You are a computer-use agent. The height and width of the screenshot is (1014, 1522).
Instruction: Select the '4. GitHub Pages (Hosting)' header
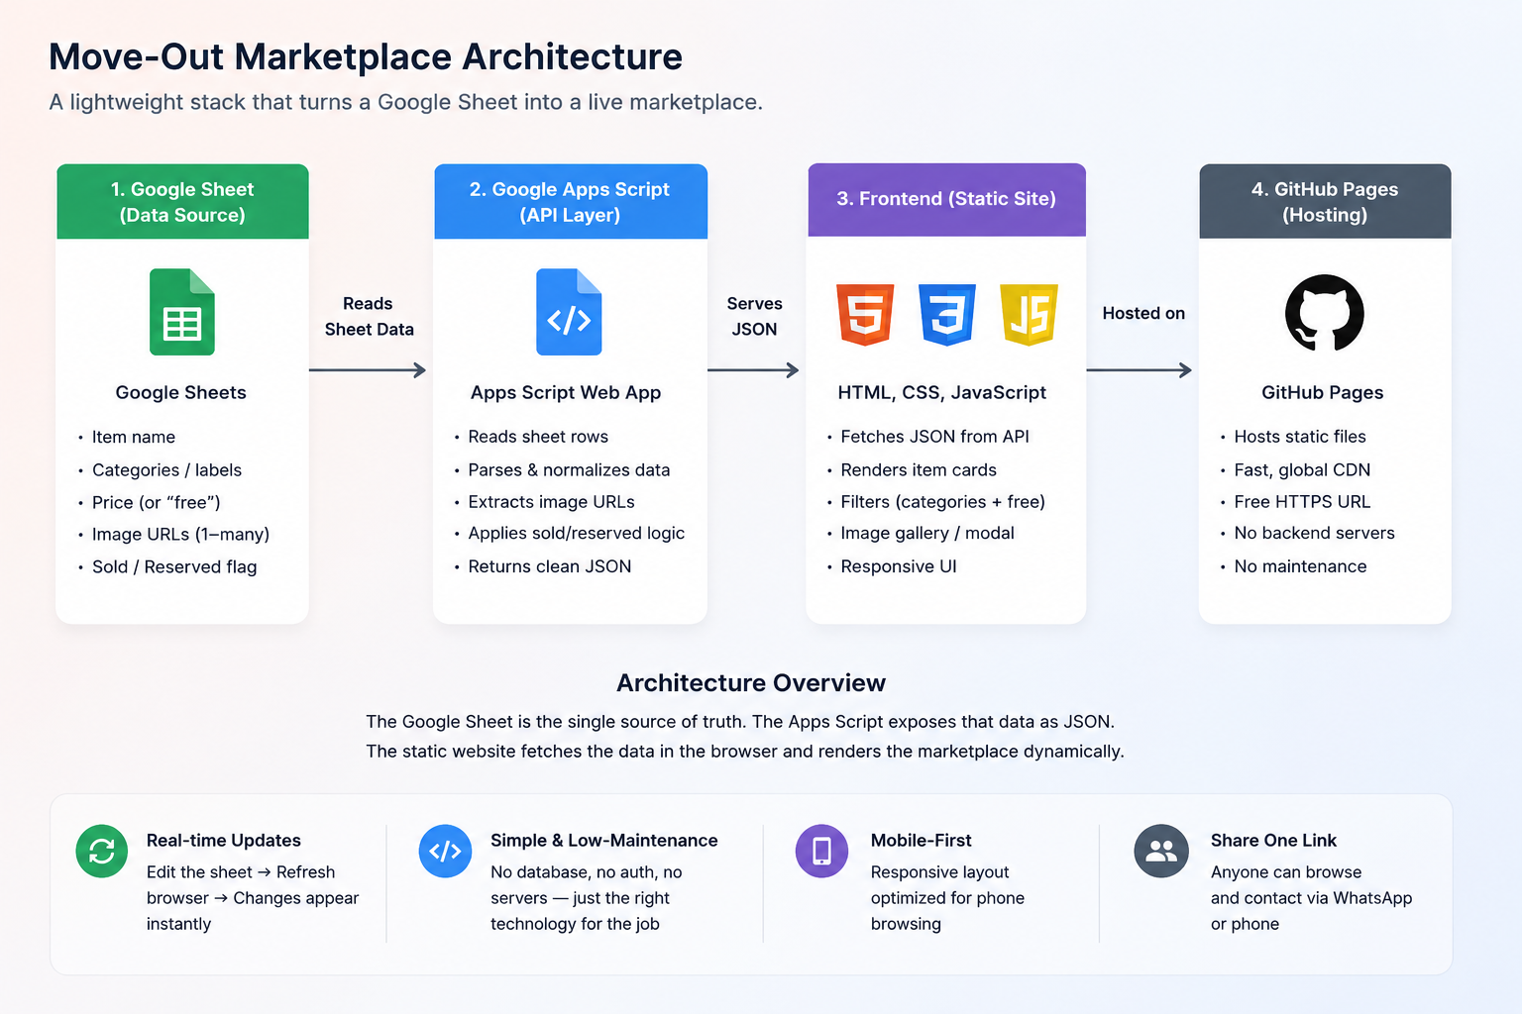tap(1325, 202)
